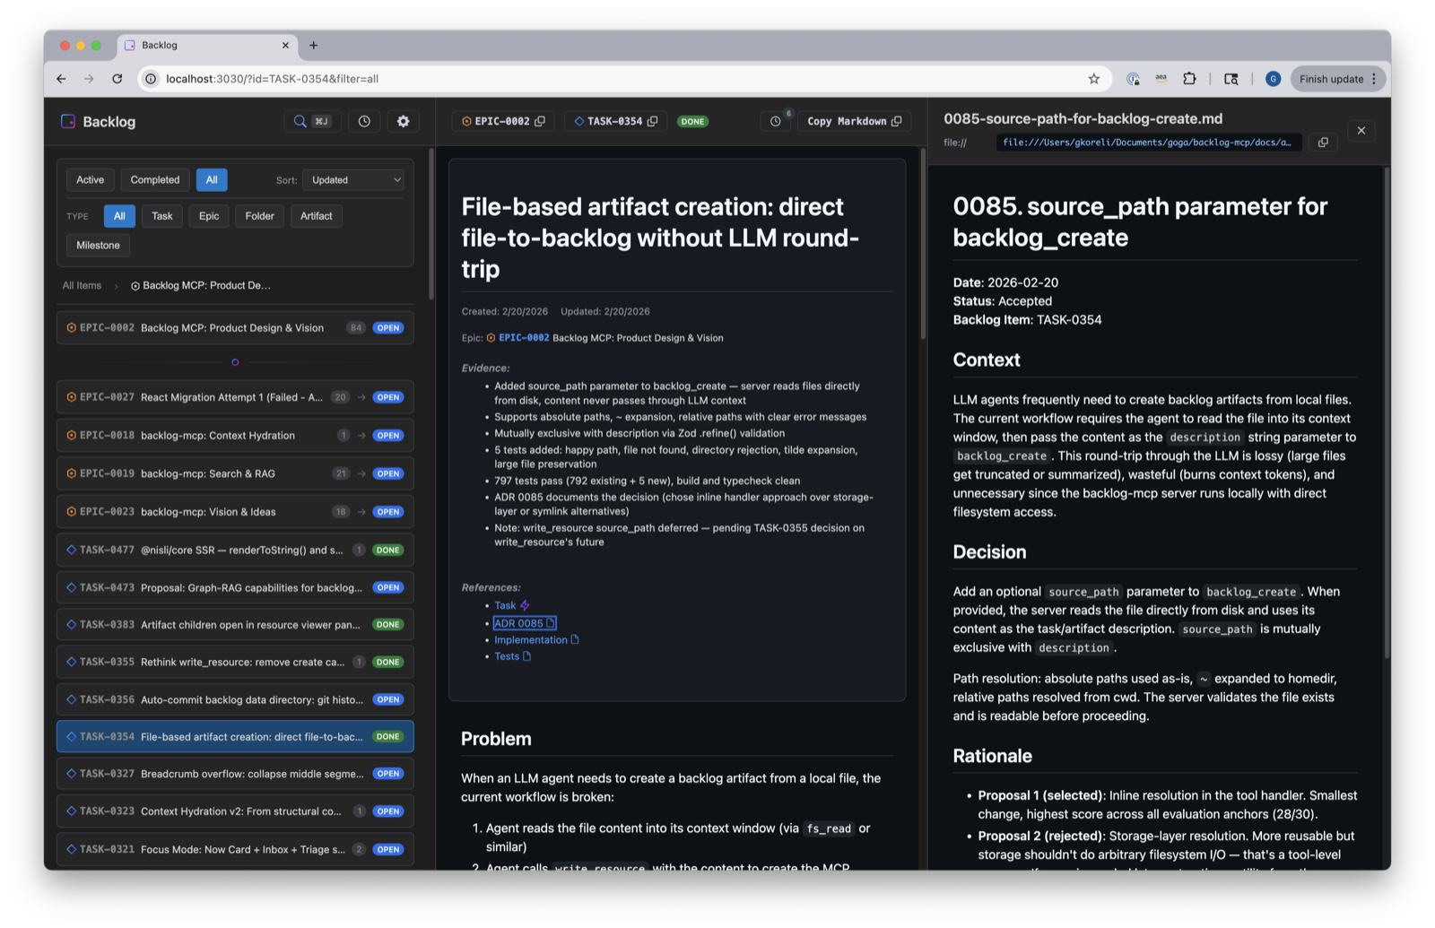This screenshot has width=1435, height=928.
Task: Copy the file path in resource viewer
Action: 1323,143
